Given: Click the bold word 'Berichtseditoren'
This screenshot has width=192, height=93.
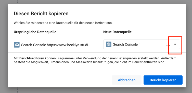Looking at the screenshot, I should (x=32, y=58).
